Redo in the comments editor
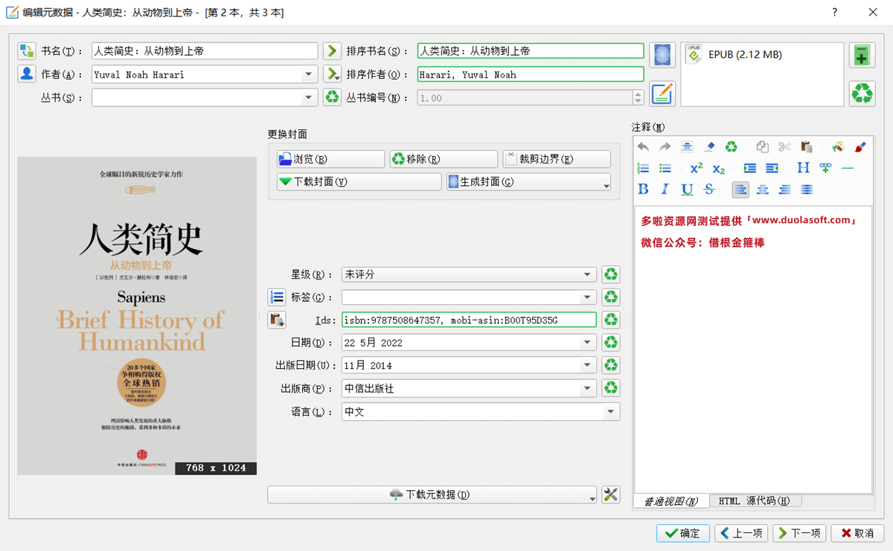Image resolution: width=893 pixels, height=551 pixels. click(x=665, y=147)
